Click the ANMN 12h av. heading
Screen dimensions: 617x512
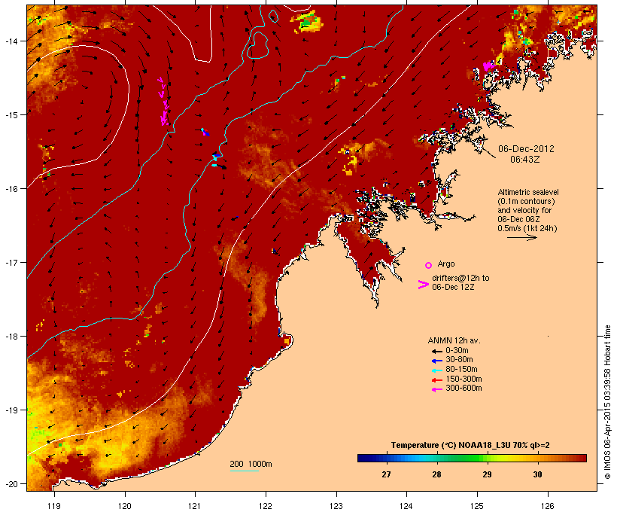454,340
